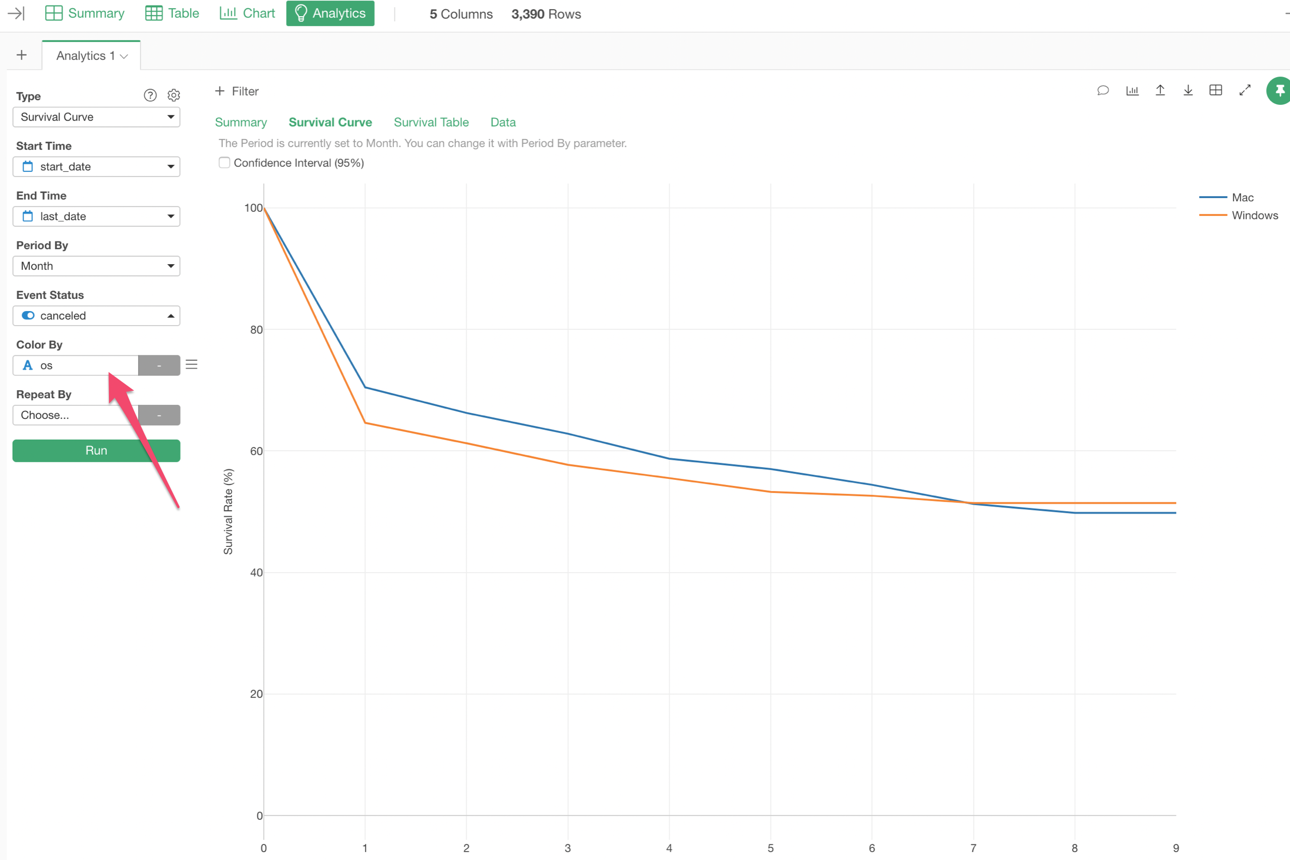Toggle Windows series in the legend
Screen dimensions: 1290x860
pyautogui.click(x=1254, y=216)
